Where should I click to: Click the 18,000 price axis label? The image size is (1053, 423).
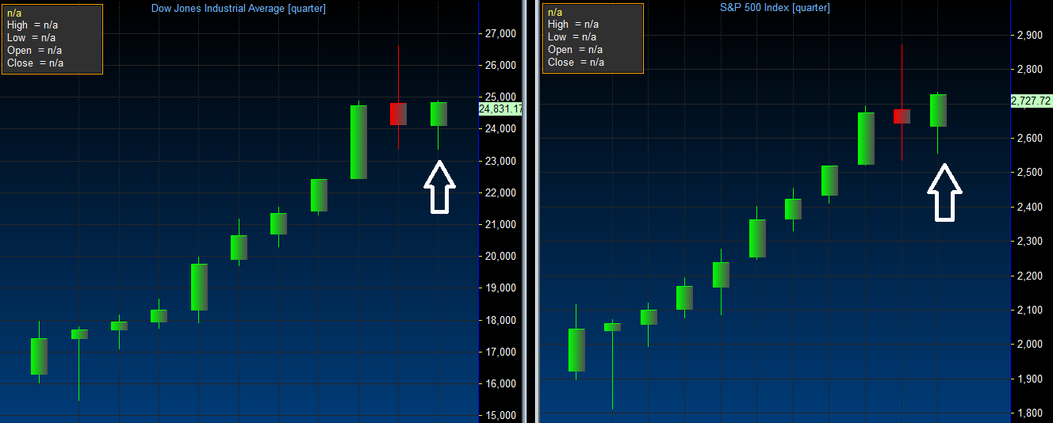pyautogui.click(x=500, y=320)
